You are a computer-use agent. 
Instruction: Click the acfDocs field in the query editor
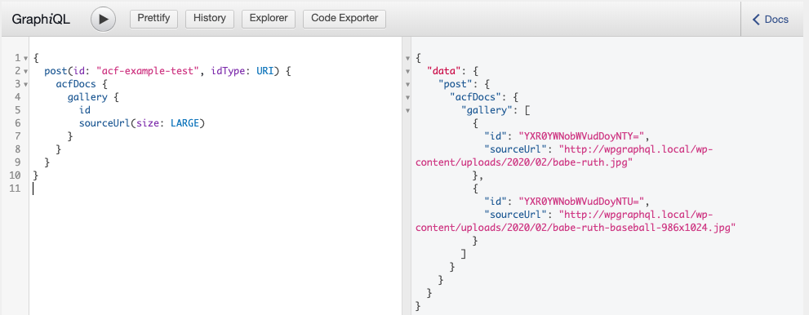tap(76, 84)
